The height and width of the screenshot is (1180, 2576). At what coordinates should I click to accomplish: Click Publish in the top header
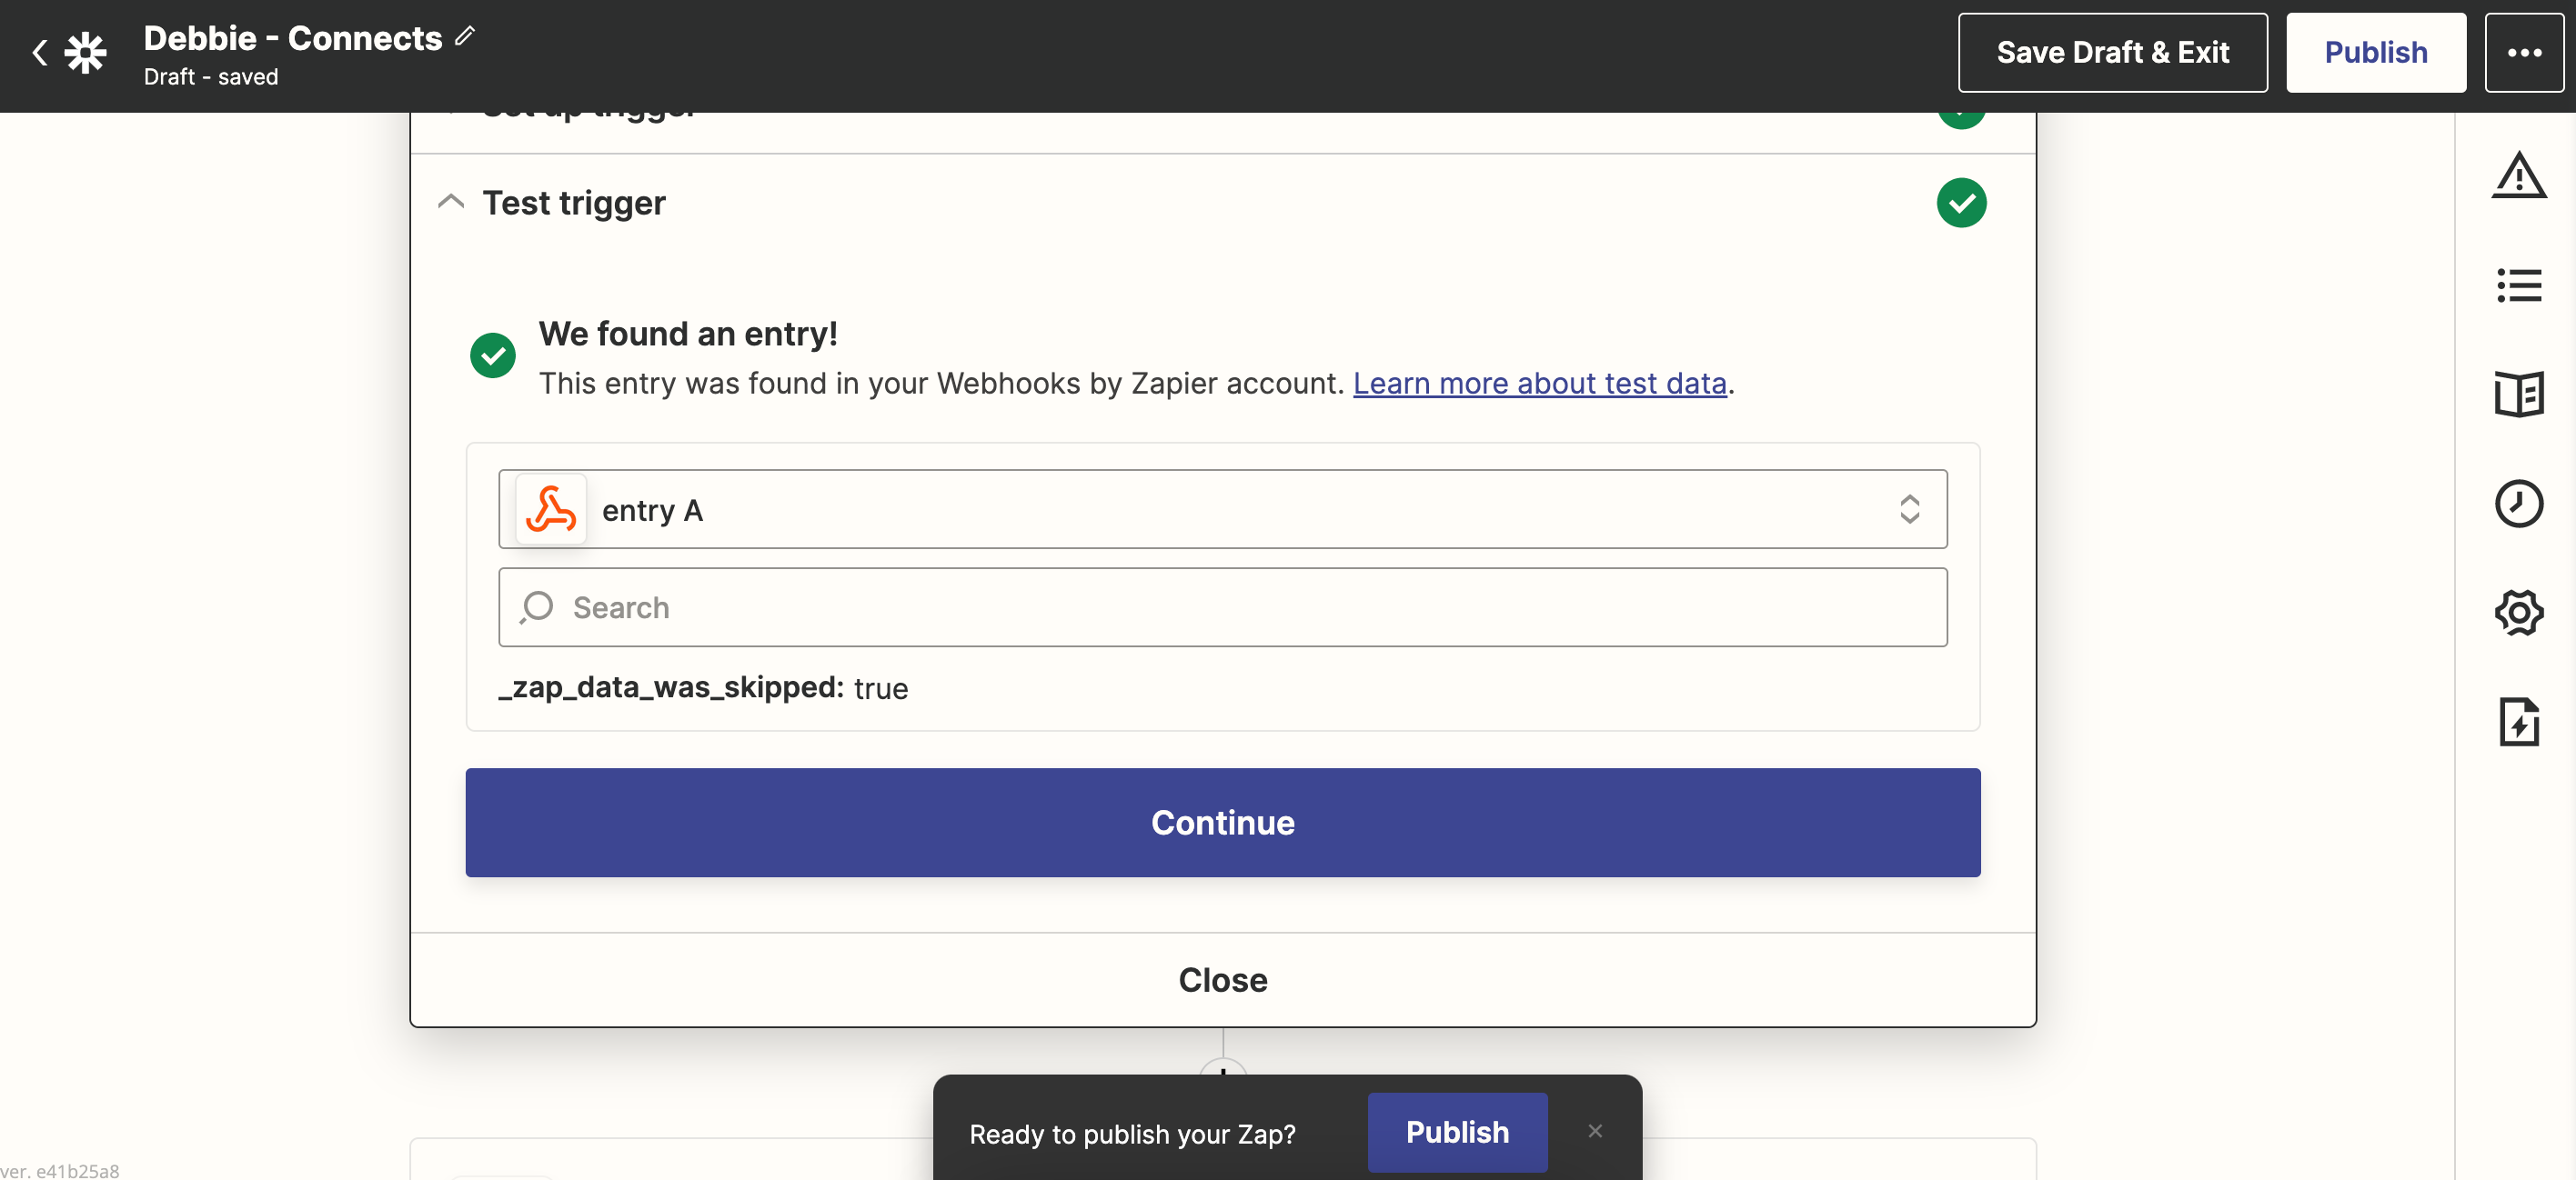[x=2375, y=53]
